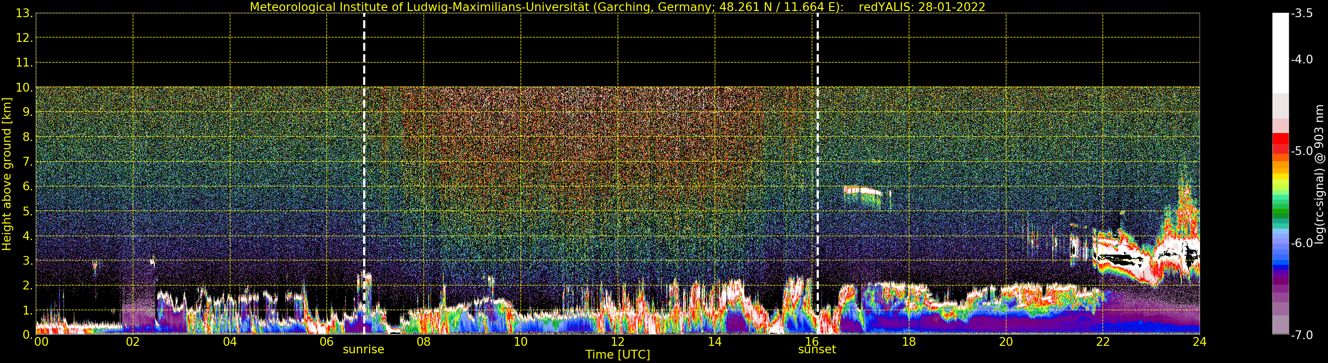Click the height axis tick label 2

pyautogui.click(x=28, y=285)
